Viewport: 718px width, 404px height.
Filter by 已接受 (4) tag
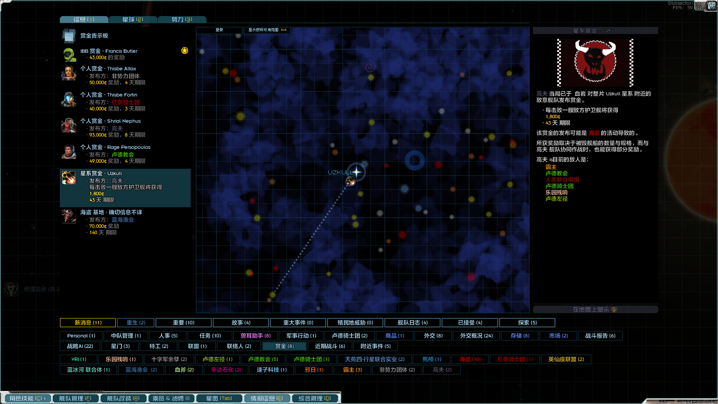tap(470, 322)
